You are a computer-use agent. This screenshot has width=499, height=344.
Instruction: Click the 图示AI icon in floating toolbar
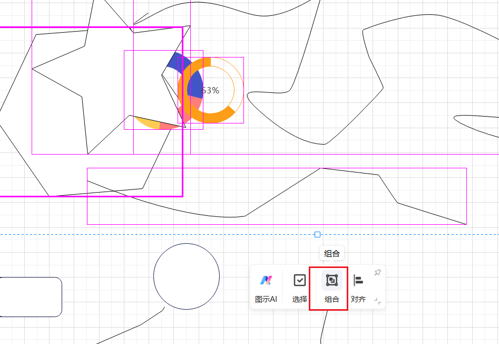[266, 281]
